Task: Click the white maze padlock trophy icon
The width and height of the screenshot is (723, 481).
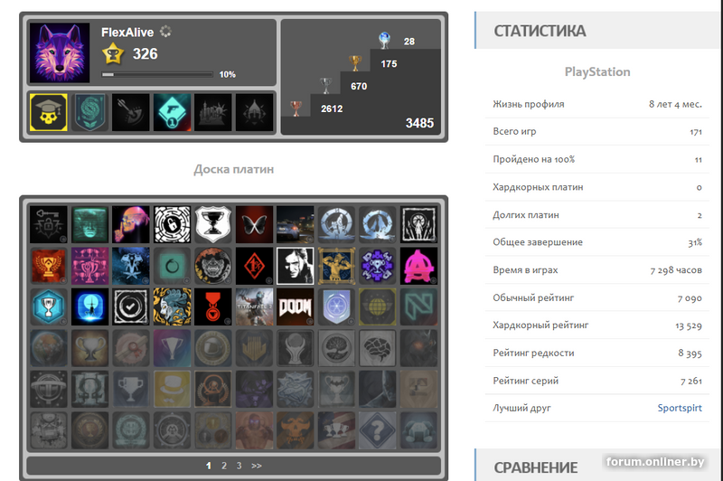Action: pyautogui.click(x=172, y=224)
